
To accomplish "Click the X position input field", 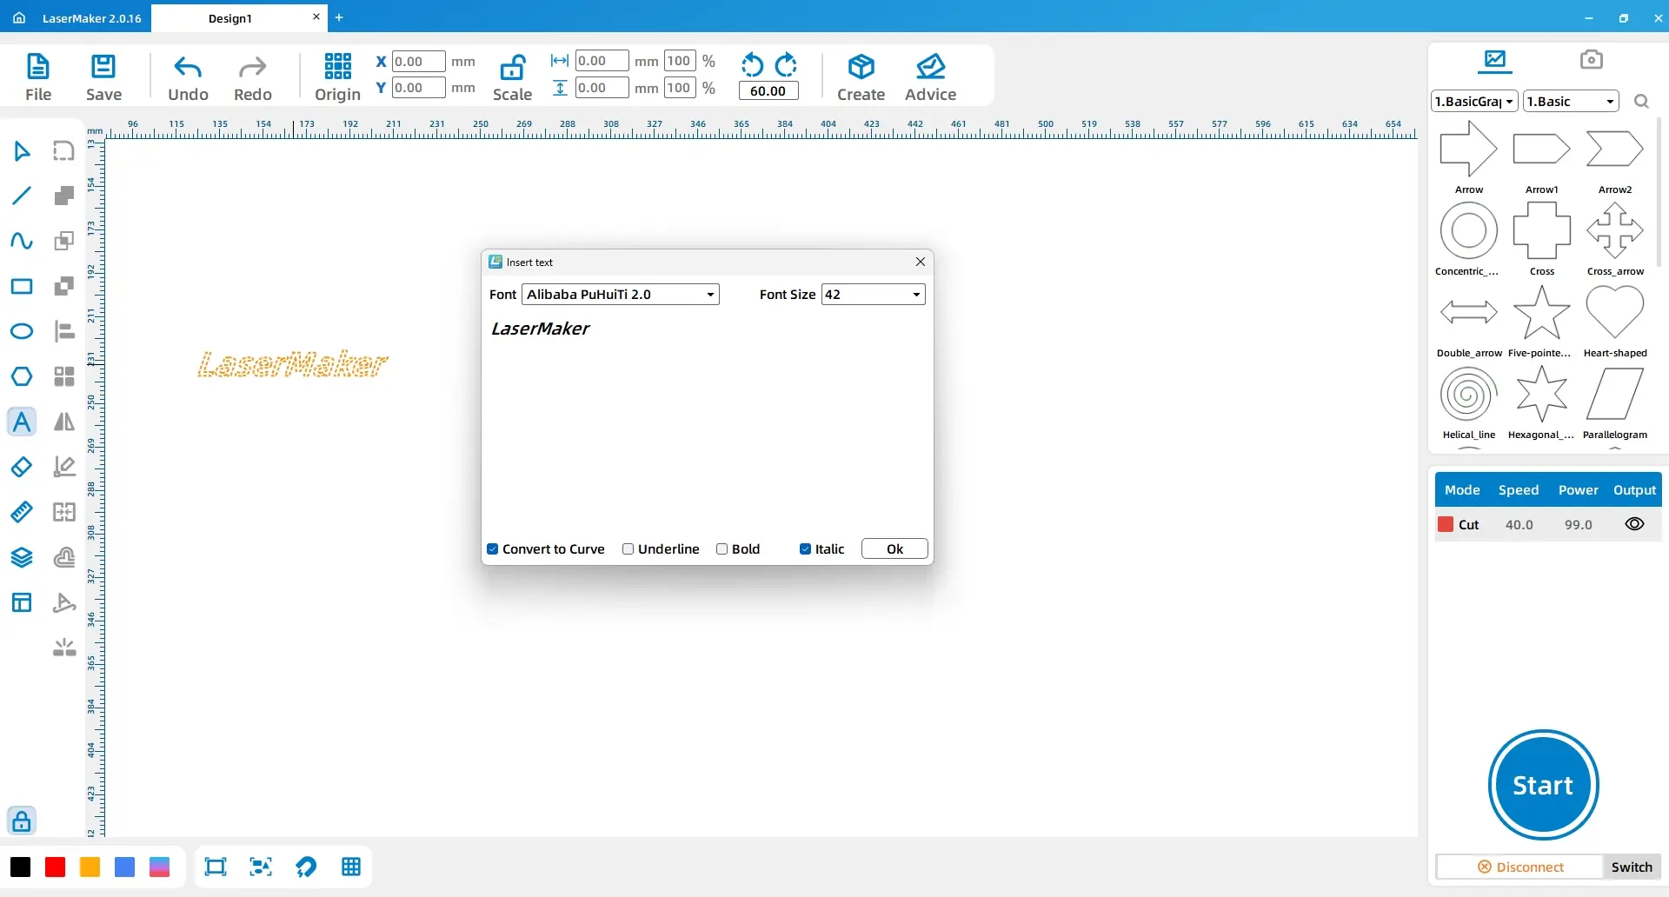I will 418,62.
